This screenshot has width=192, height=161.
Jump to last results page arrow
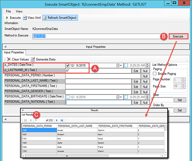62,120
